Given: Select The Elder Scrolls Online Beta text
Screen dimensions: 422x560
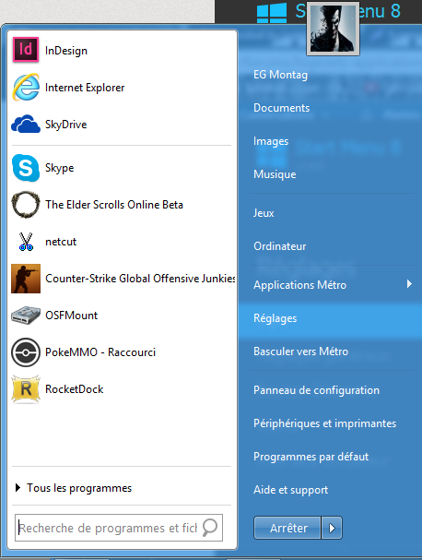Looking at the screenshot, I should 114,205.
